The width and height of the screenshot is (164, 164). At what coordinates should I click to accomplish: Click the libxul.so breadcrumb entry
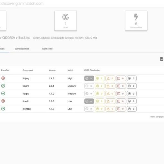[x=24, y=38]
